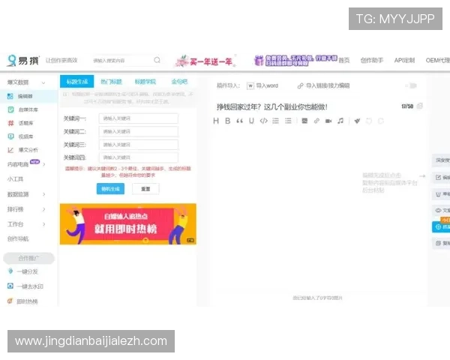Open 一键分发 under 合作推广
The image size is (450, 360).
pyautogui.click(x=27, y=271)
